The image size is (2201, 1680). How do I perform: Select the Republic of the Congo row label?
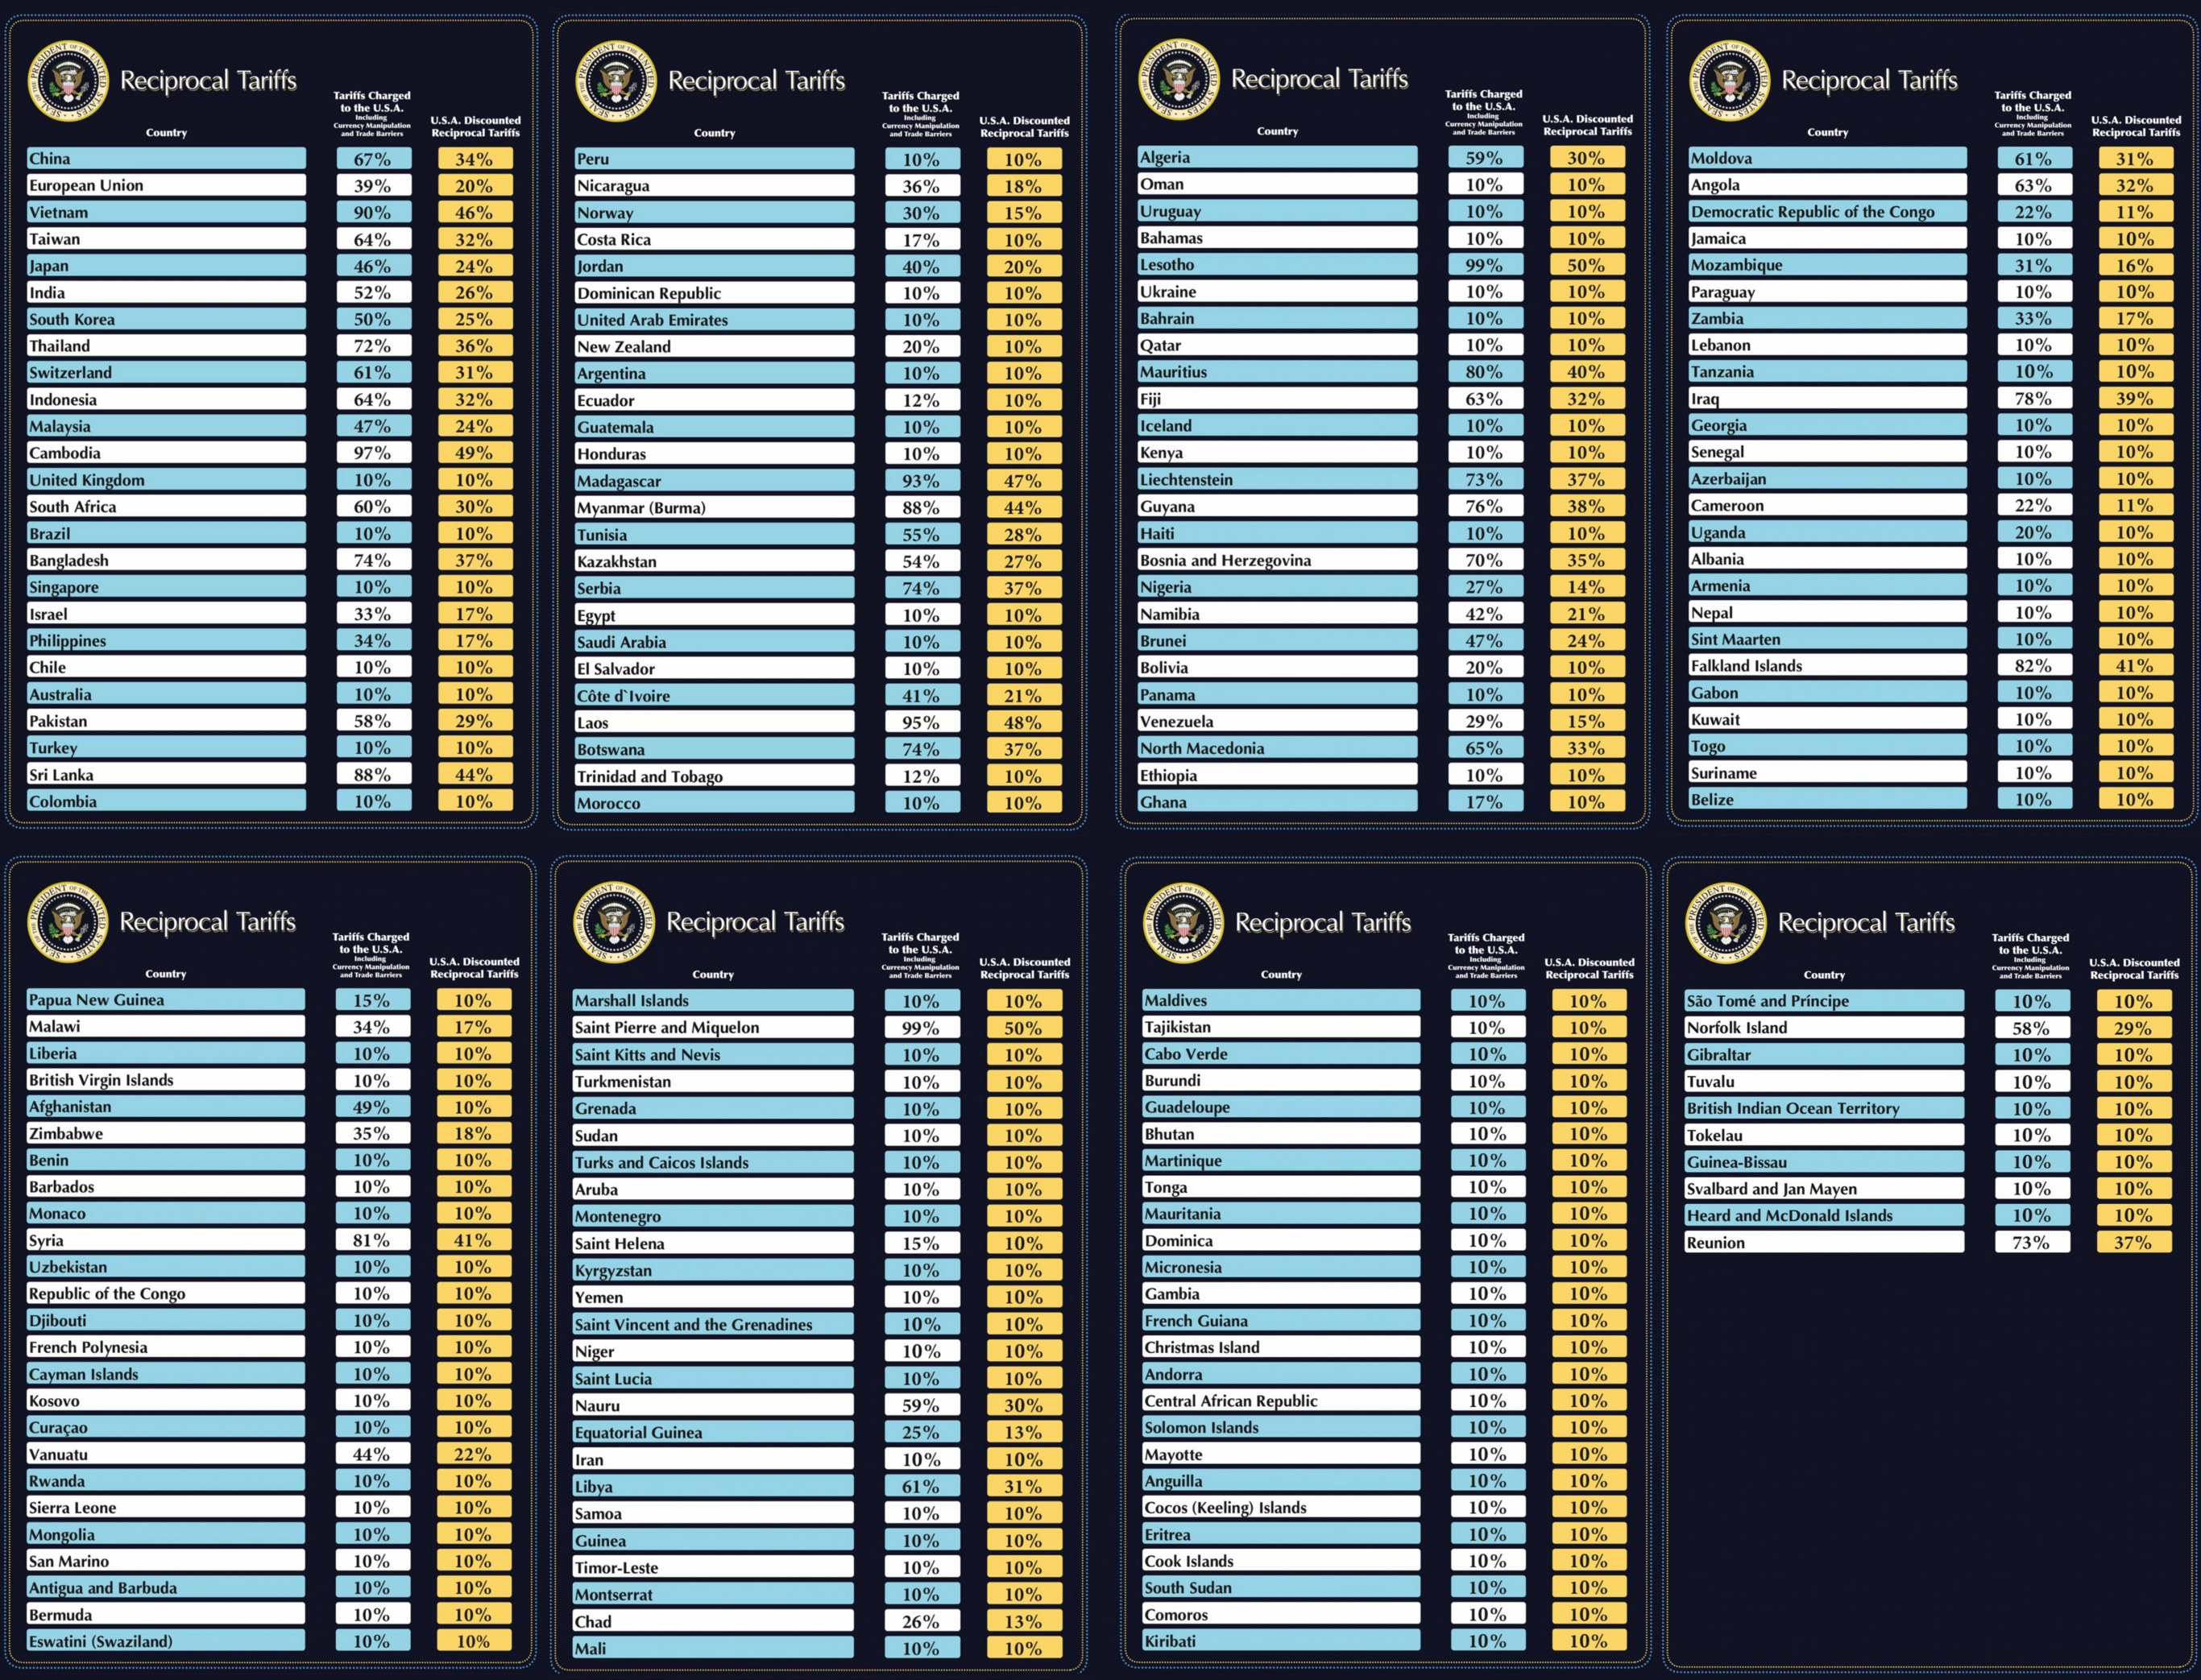165,1293
